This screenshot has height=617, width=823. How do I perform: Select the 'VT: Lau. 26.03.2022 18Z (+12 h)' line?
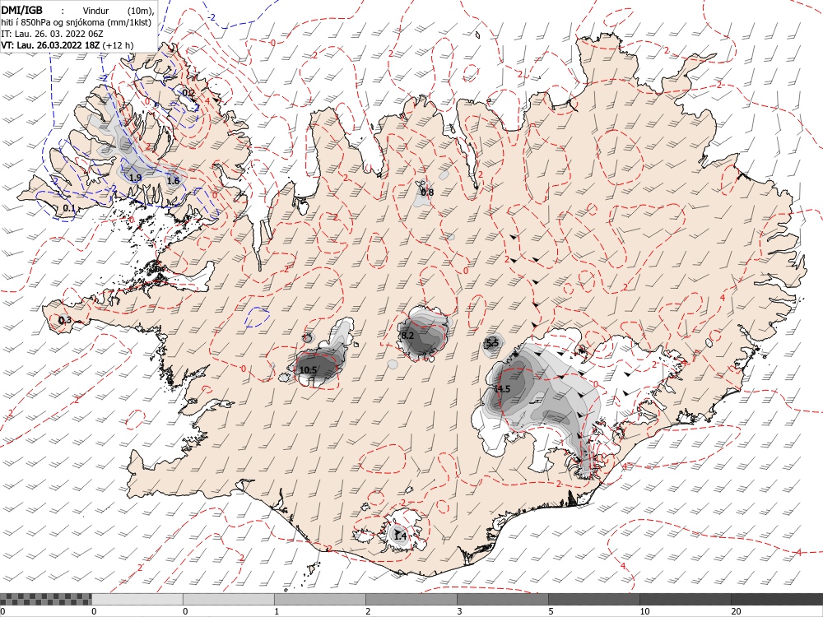67,45
